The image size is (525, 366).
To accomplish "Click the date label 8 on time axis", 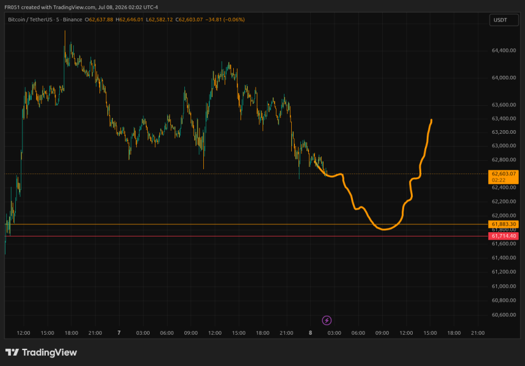I will click(310, 333).
